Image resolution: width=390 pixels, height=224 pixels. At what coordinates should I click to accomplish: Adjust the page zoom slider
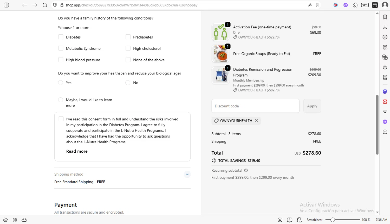[343, 220]
